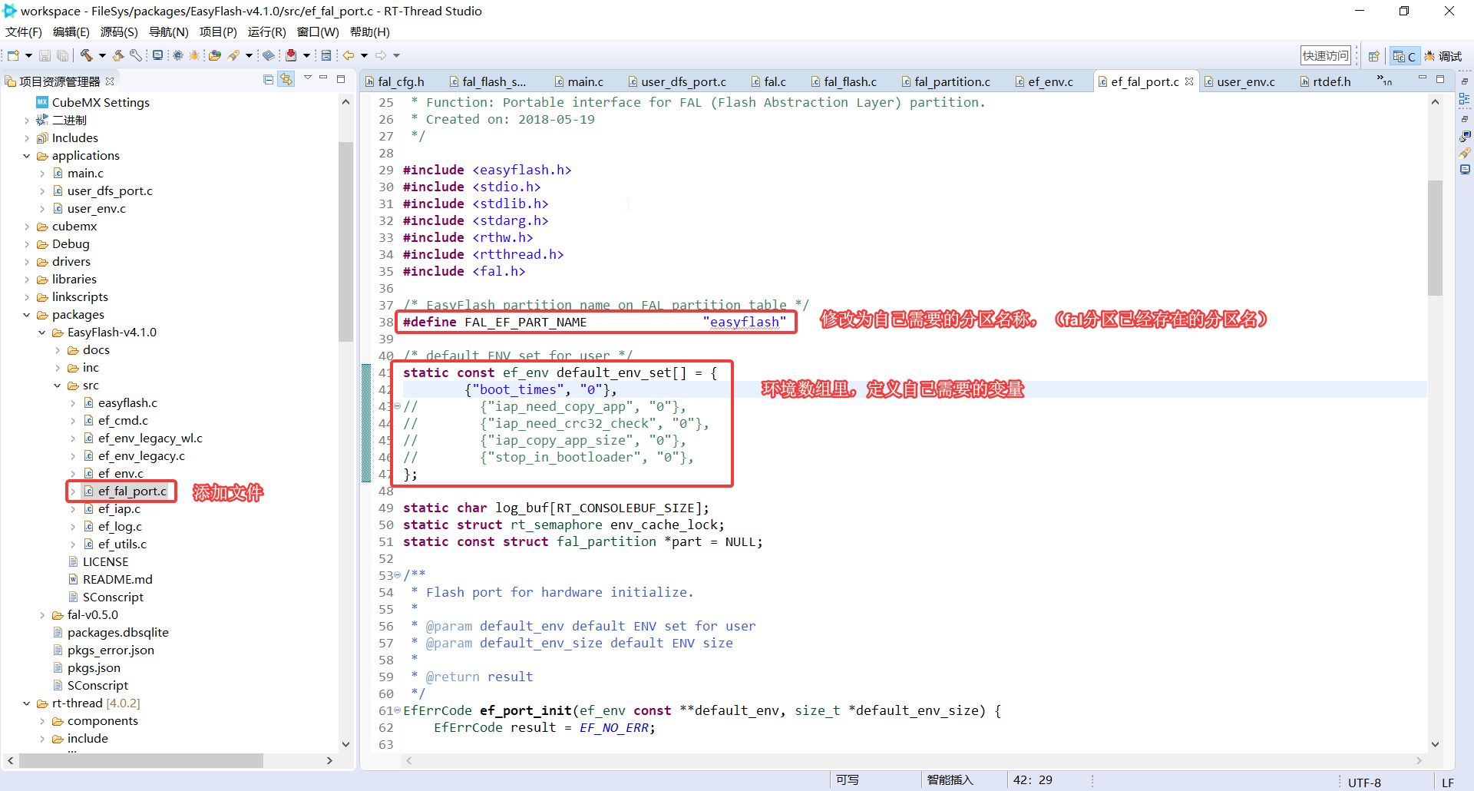Viewport: 1474px width, 791px height.
Task: Start debugging via the bug toolbar icon
Action: point(195,55)
